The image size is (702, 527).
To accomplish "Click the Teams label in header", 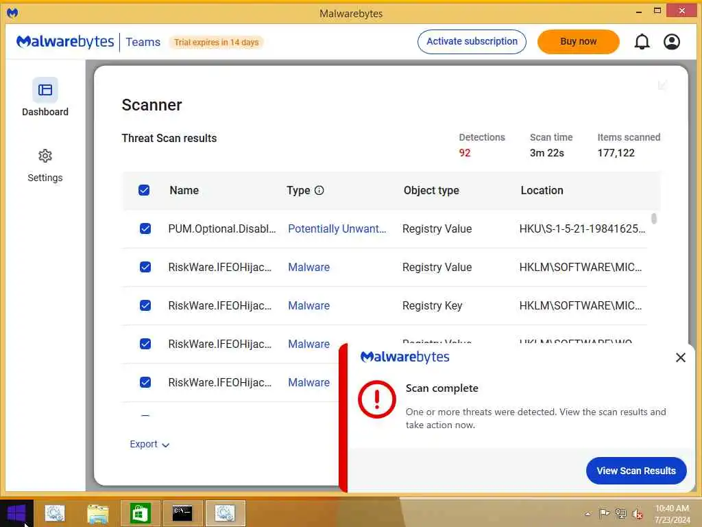I will tap(143, 42).
